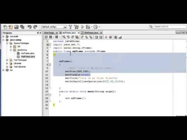This screenshot has width=187, height=140.
Task: Select the Test Libraries folder
Action: [x=20, y=67]
